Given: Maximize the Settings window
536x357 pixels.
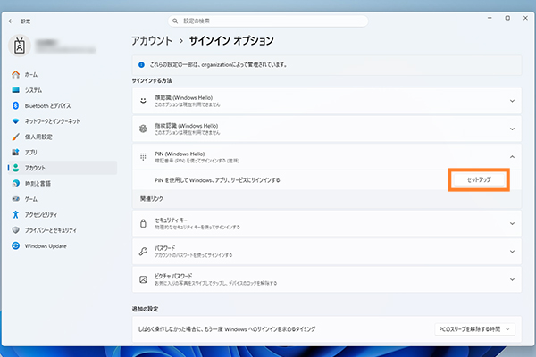Looking at the screenshot, I should pos(507,18).
